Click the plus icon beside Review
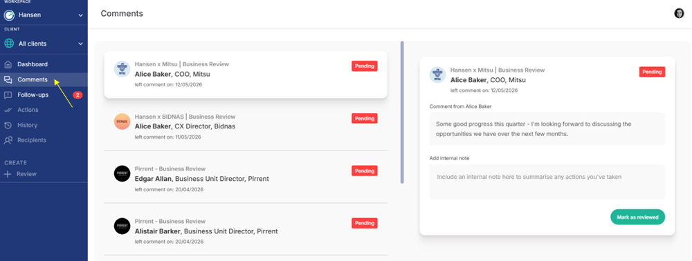 (x=8, y=174)
